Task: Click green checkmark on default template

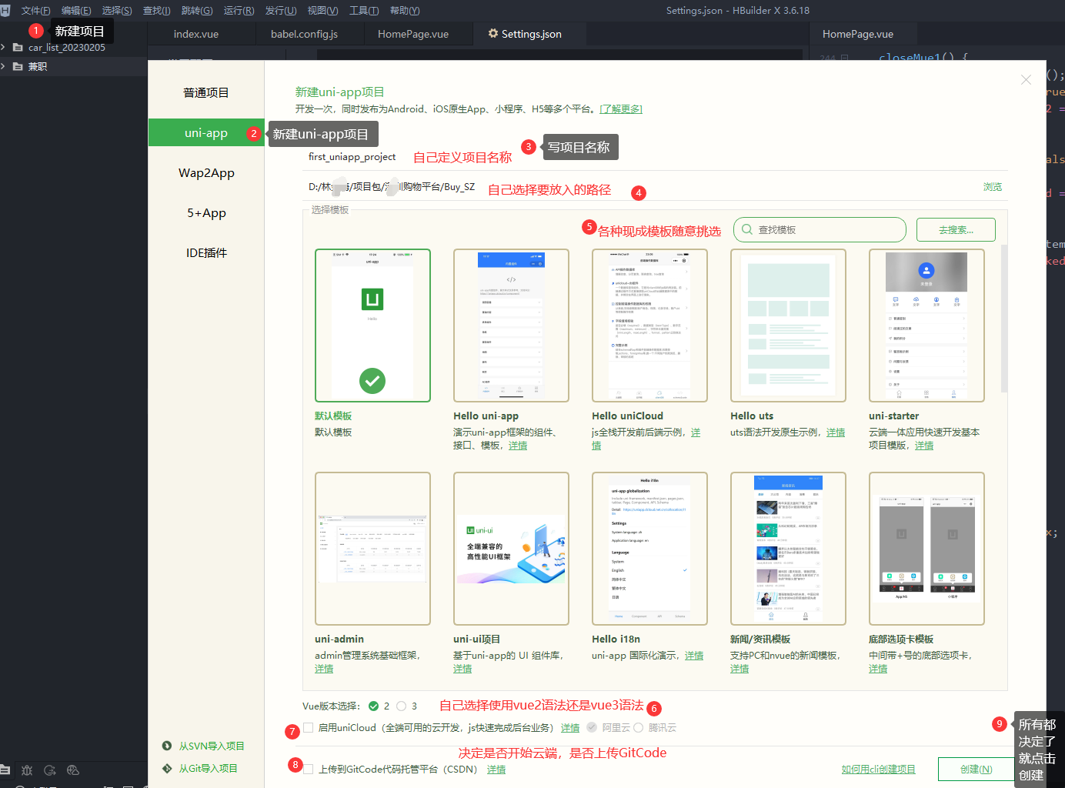Action: [372, 380]
